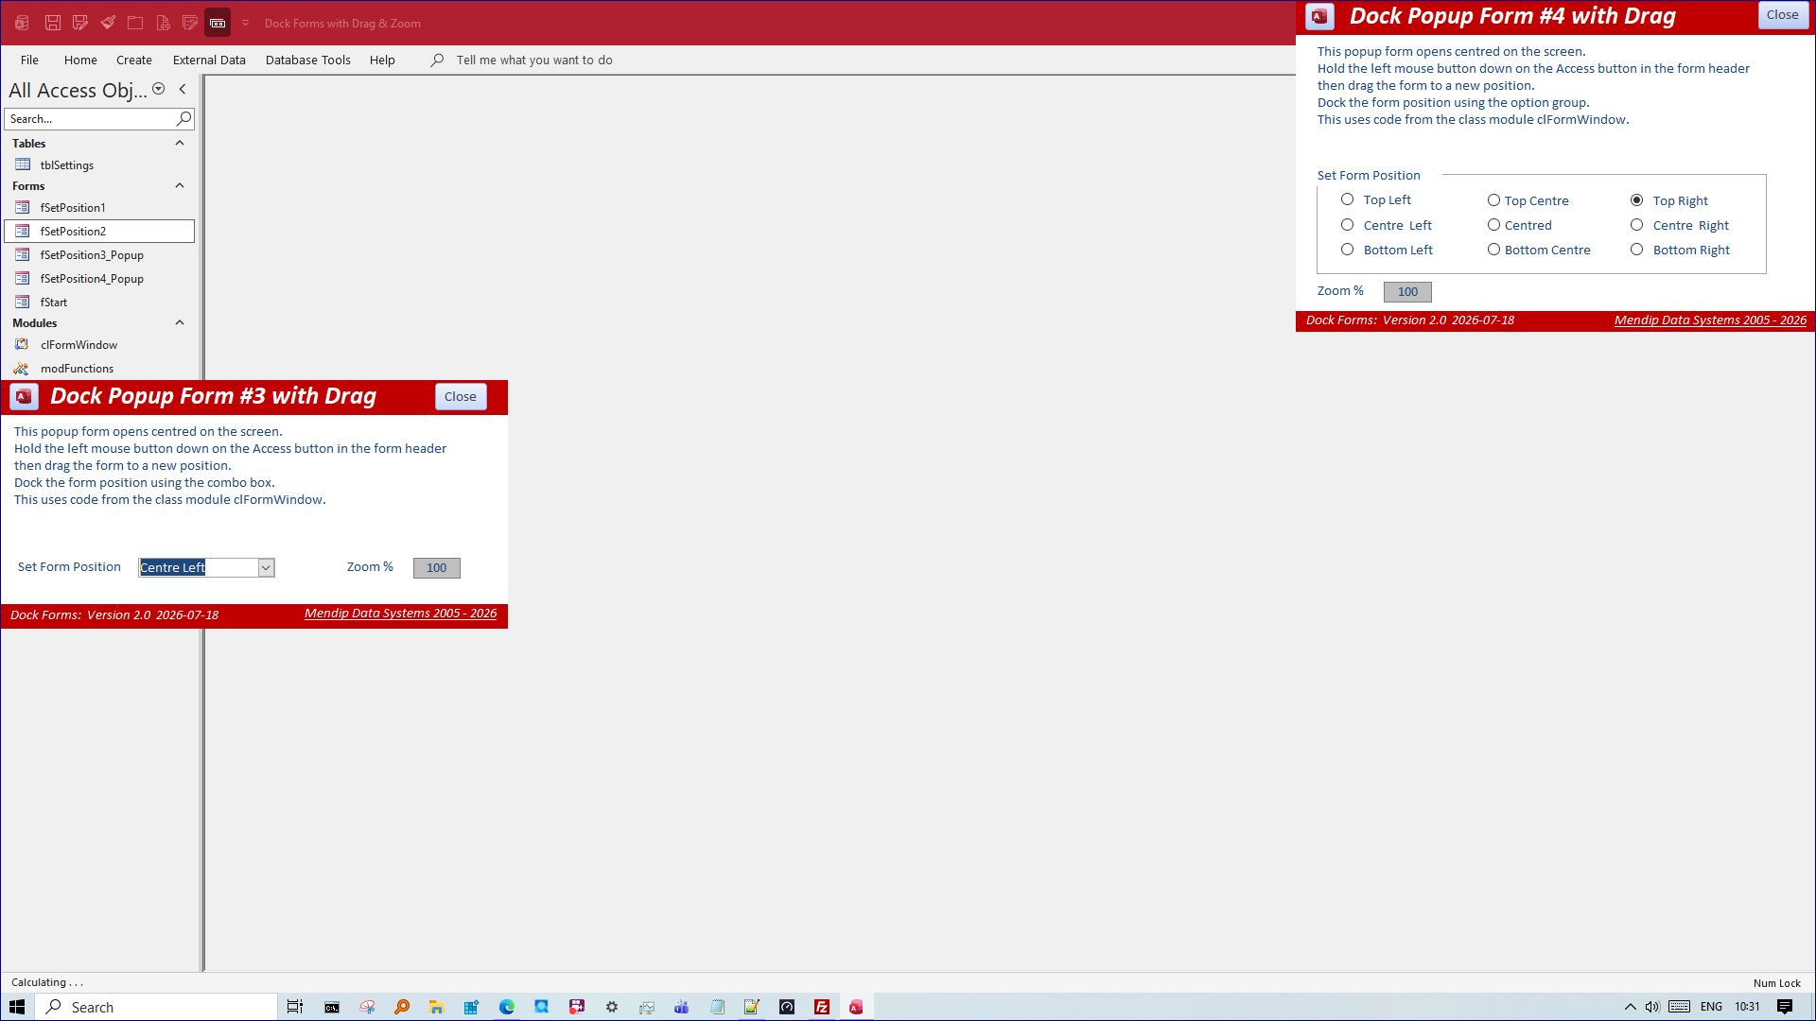Open the Create ribbon tab
1816x1021 pixels.
(x=134, y=60)
